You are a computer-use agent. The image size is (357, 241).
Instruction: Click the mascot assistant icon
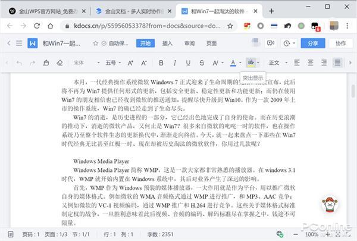pos(330,205)
